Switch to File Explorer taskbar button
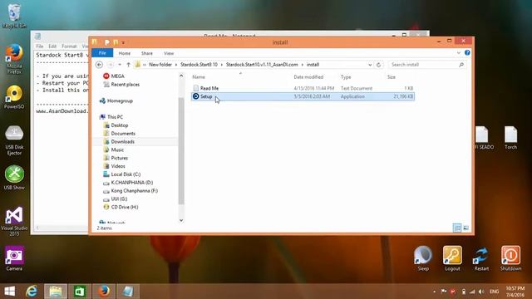Screen dimensions: 532x299 click(56, 292)
